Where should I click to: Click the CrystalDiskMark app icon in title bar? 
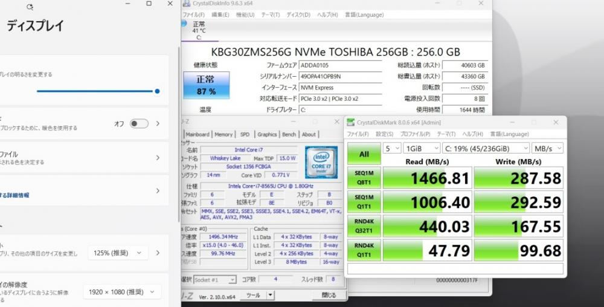350,123
